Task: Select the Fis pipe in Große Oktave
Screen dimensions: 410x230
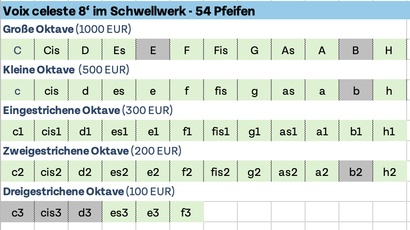Action: coord(220,50)
